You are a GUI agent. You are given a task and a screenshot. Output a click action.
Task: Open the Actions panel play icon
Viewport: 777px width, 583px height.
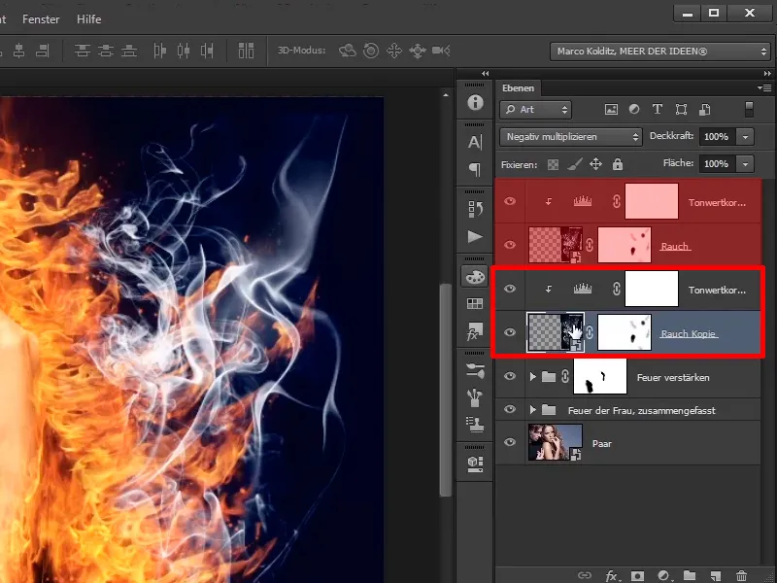(475, 236)
